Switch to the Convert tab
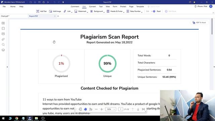 (92, 6)
